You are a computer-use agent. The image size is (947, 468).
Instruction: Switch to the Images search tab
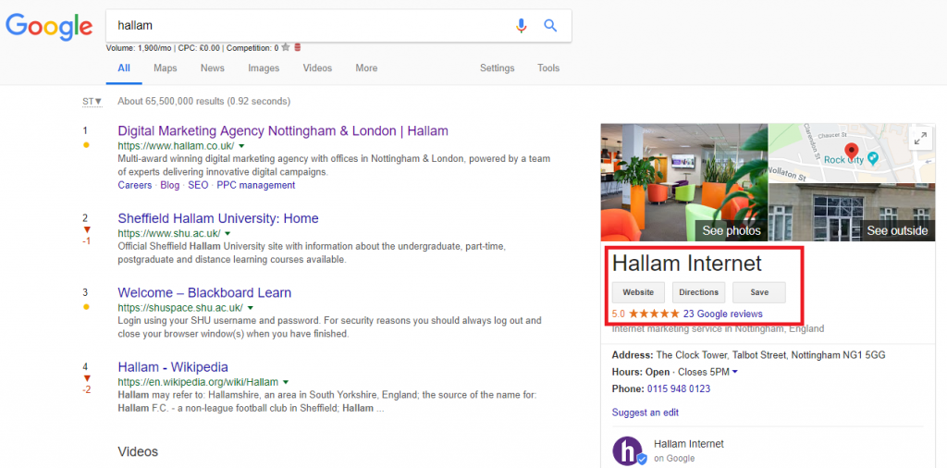pos(264,68)
